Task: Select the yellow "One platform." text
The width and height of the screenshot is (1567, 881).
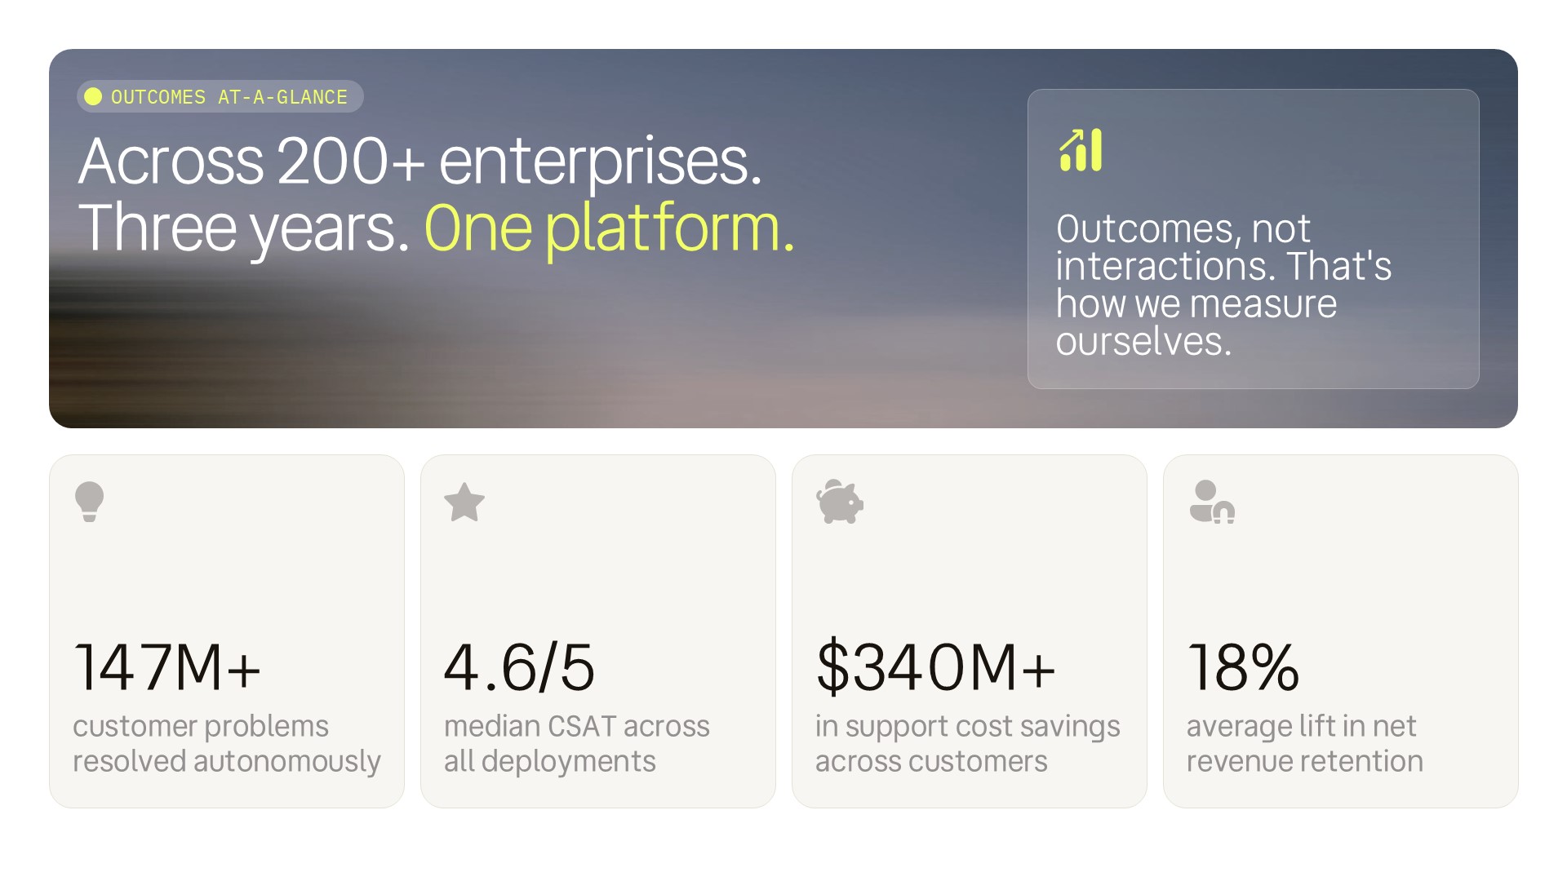Action: click(609, 228)
